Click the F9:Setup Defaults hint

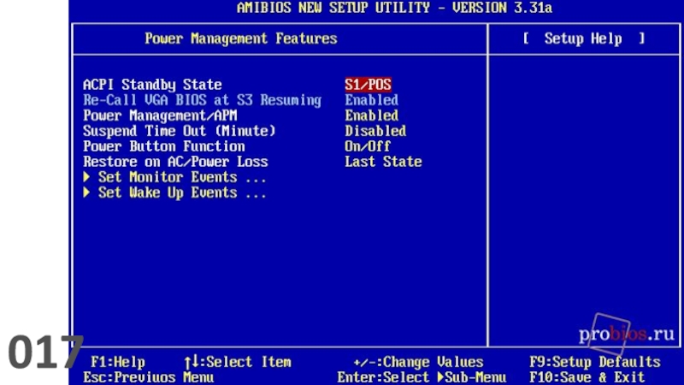[x=595, y=362]
